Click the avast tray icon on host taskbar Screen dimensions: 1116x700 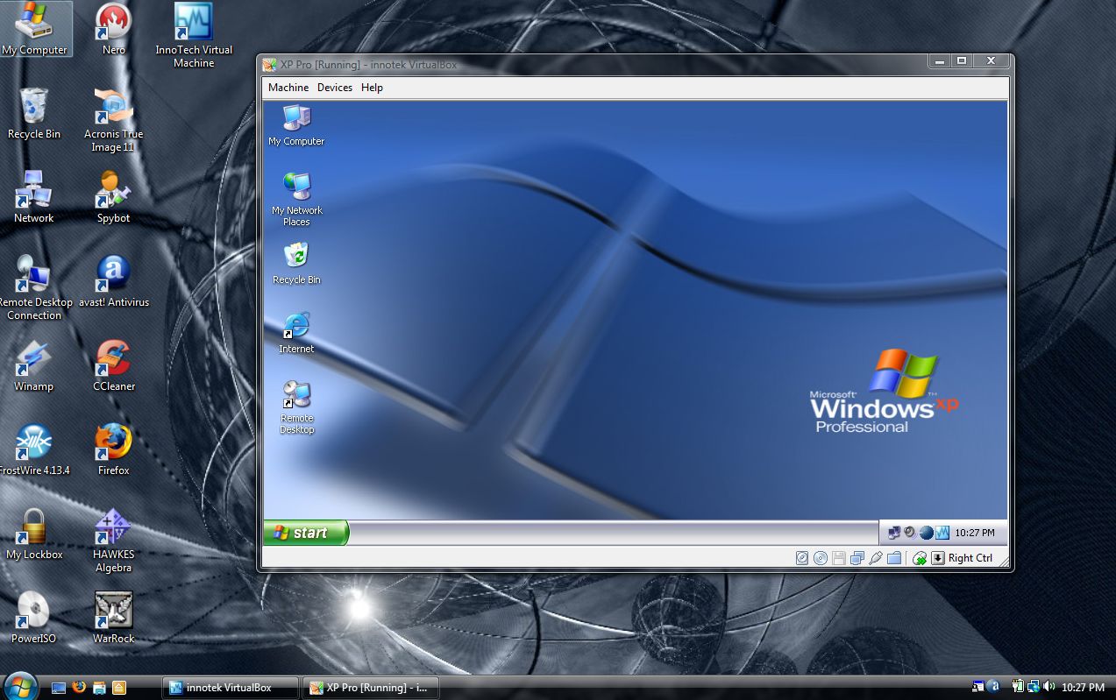point(993,687)
